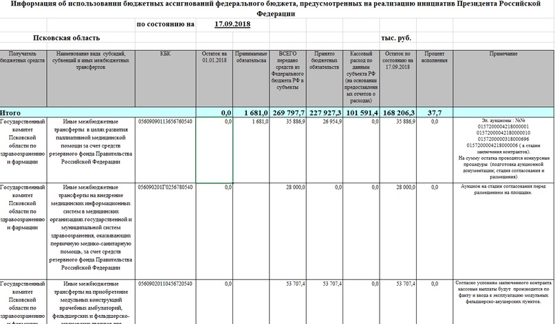This screenshot has height=324, width=555.
Task: Select 53 707,4 in the Принято обязательств column
Action: (324, 302)
